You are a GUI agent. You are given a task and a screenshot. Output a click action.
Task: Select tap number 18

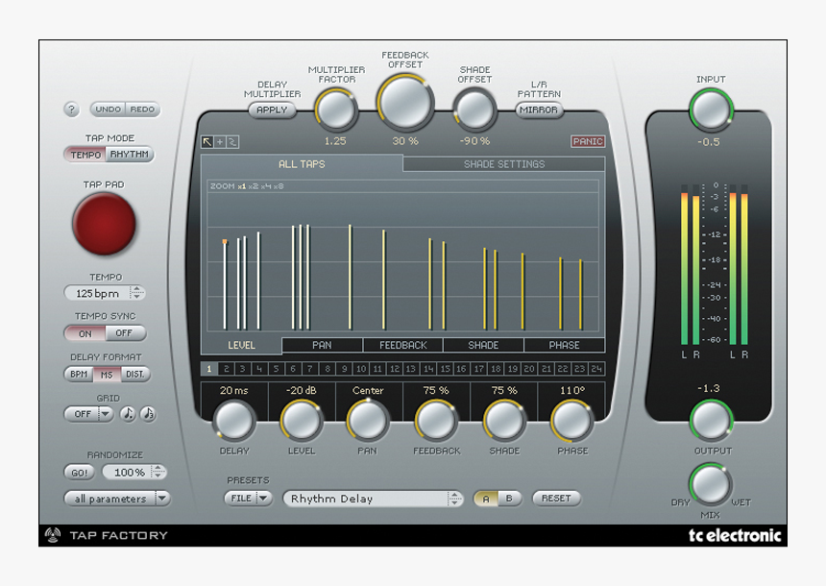click(x=496, y=369)
